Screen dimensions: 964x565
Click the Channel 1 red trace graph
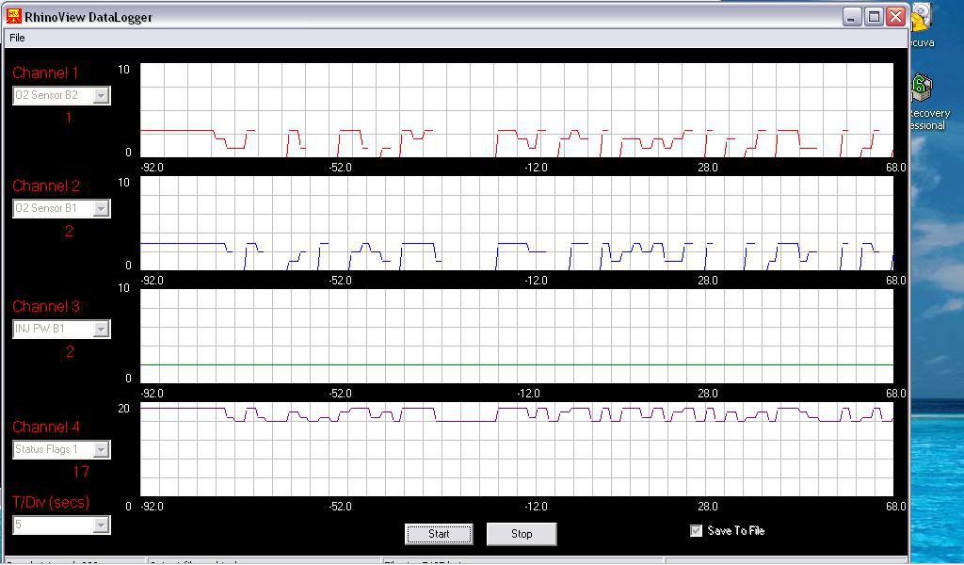(x=517, y=110)
